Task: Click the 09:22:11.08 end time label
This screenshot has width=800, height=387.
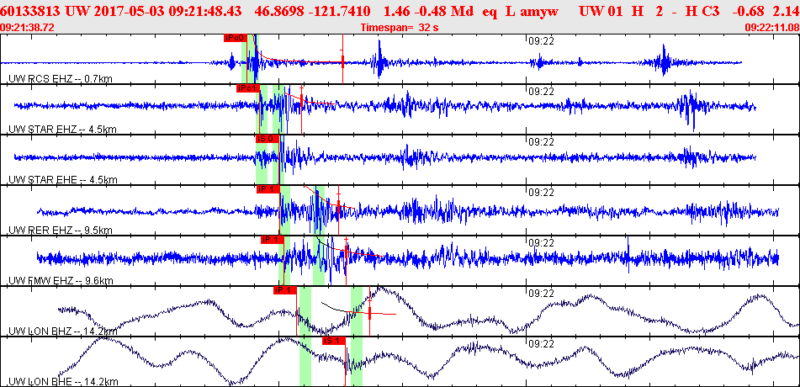Action: click(772, 28)
